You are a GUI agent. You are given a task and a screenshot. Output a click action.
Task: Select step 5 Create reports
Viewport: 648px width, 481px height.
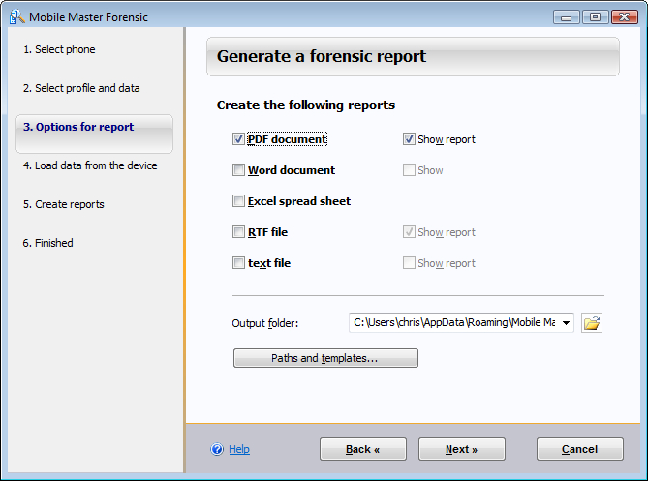point(64,204)
